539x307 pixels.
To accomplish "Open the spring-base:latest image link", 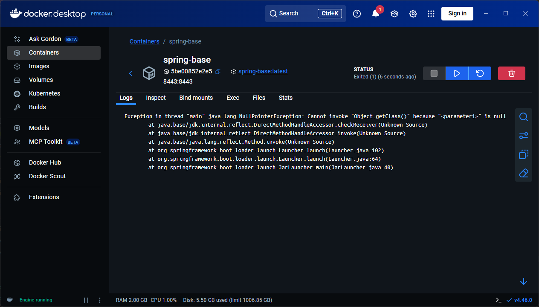I will tap(263, 71).
